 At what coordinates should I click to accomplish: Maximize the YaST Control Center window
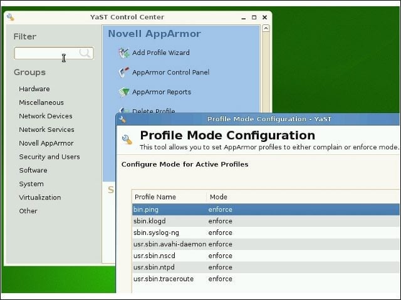click(x=254, y=17)
